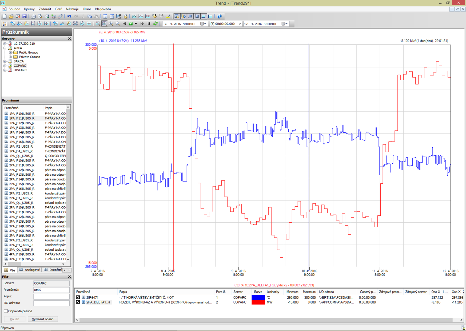466x331 pixels.
Task: Click the Undo arrow icon
Action: click(69, 16)
